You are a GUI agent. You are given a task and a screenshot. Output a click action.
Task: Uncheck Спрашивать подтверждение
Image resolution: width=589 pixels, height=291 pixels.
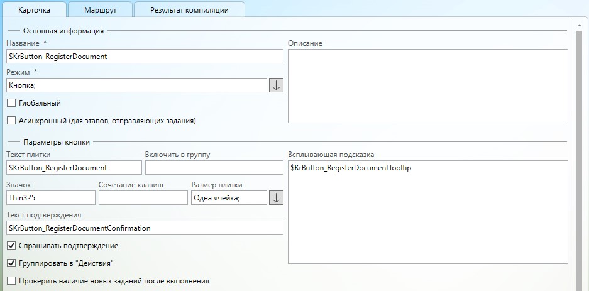(x=11, y=246)
